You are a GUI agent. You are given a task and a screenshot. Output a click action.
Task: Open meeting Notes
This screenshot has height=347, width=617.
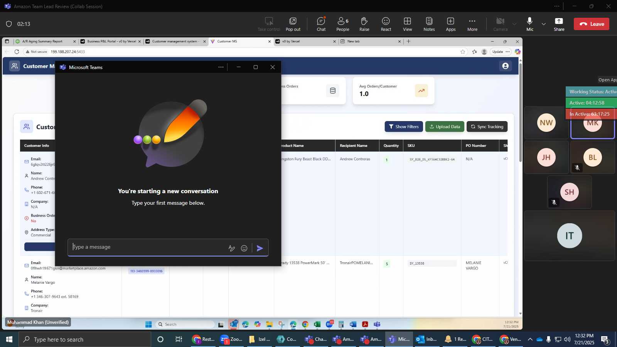429,24
